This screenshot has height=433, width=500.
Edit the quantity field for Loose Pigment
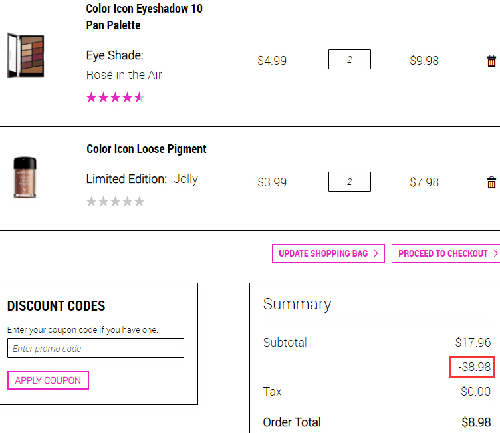click(x=350, y=182)
